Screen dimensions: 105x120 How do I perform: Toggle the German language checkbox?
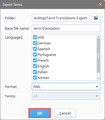[35, 43]
